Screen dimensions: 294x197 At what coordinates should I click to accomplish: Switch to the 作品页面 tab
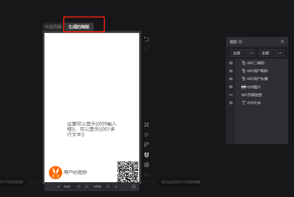click(x=53, y=27)
